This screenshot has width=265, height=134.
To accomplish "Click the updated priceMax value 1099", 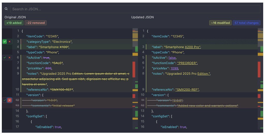I will pyautogui.click(x=174, y=68).
